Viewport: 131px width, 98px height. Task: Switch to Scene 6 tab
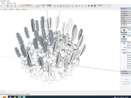coord(24,9)
